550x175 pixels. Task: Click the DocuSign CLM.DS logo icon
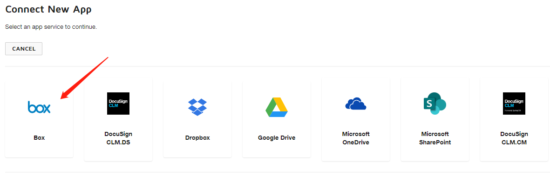118,104
